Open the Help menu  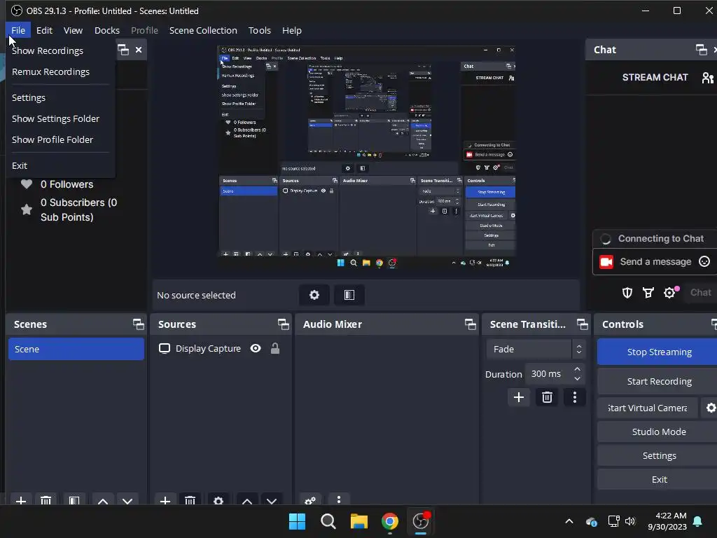[x=292, y=30]
